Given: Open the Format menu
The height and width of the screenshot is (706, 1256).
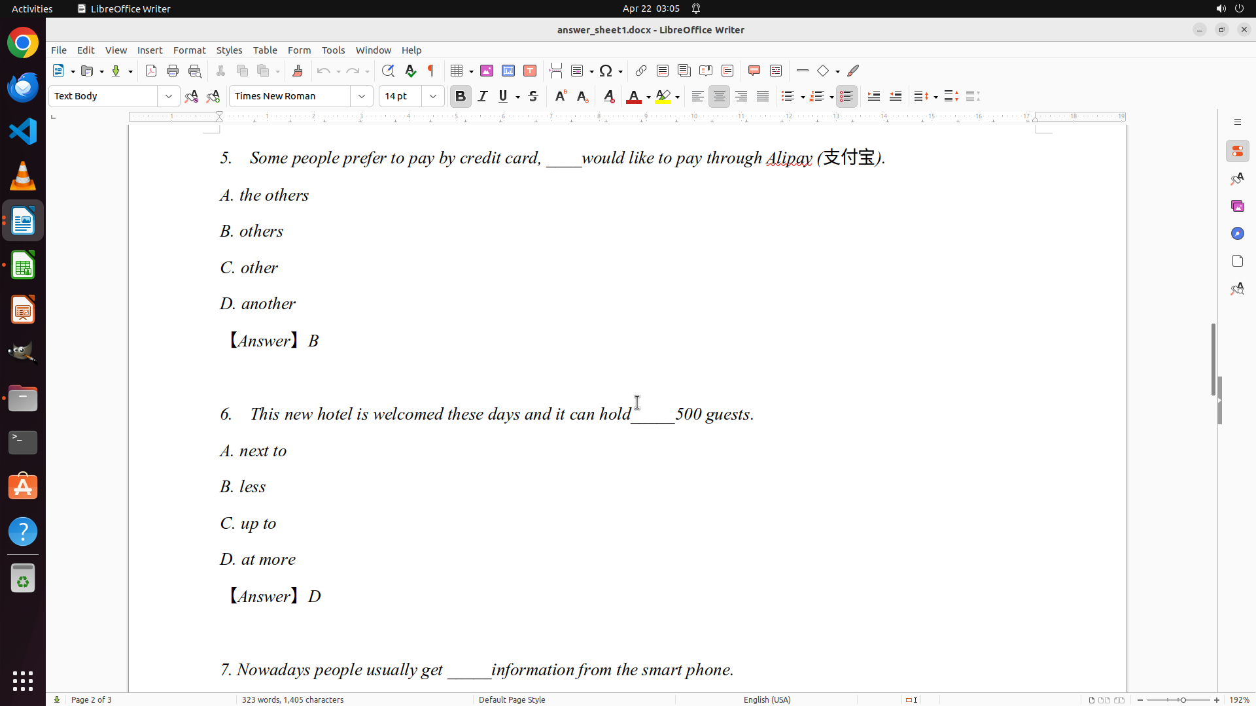Looking at the screenshot, I should (189, 50).
